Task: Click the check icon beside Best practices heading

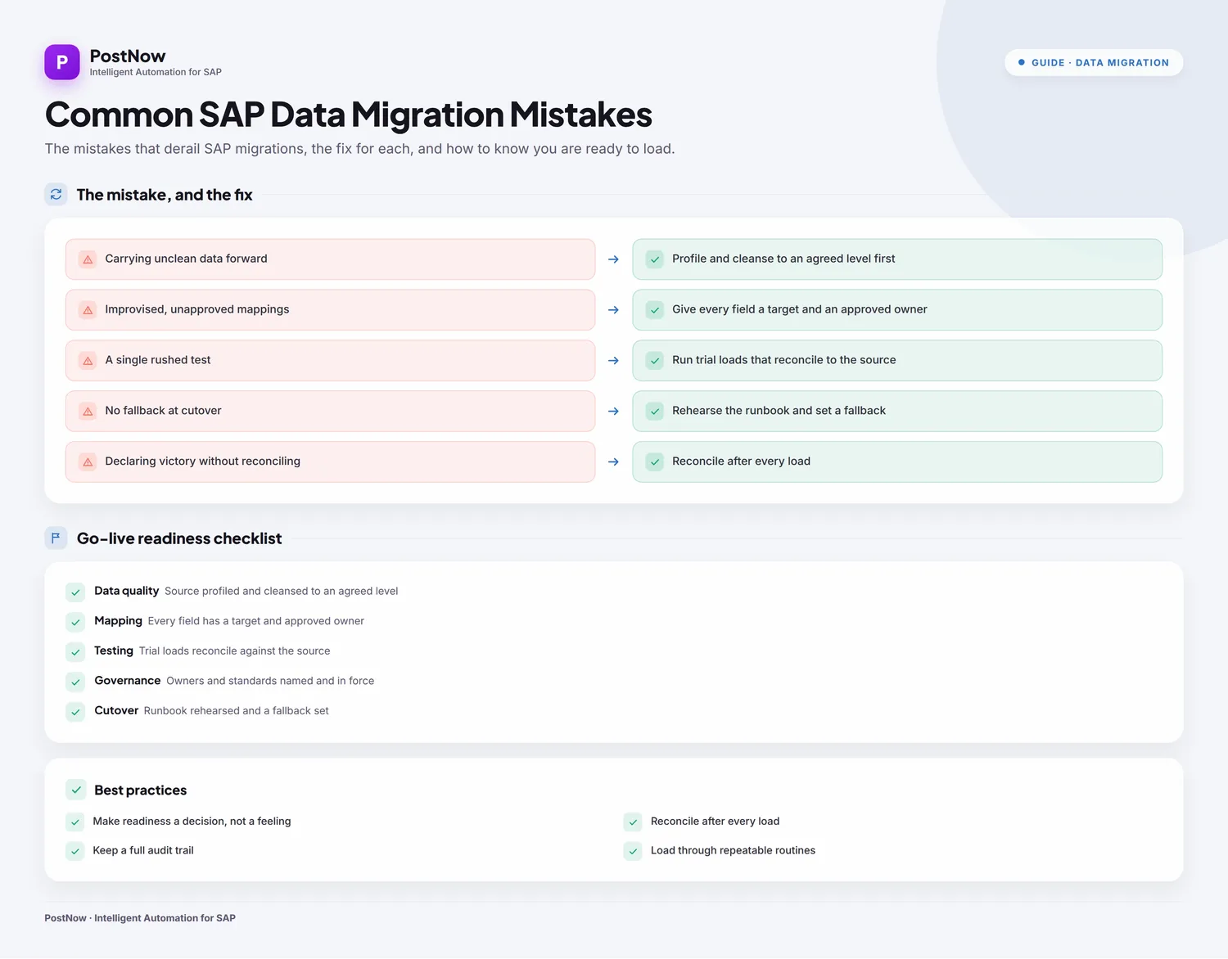Action: click(76, 790)
